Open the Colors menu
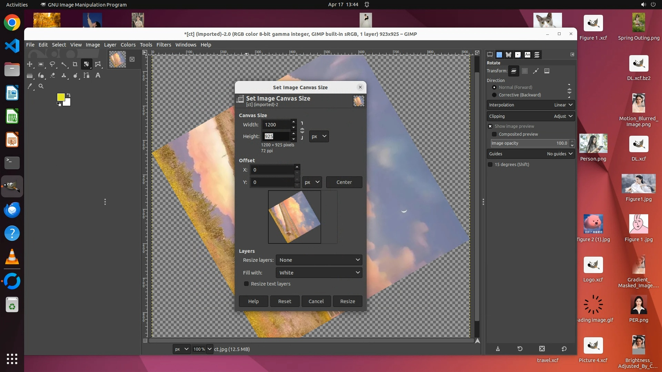This screenshot has width=662, height=372. [128, 45]
